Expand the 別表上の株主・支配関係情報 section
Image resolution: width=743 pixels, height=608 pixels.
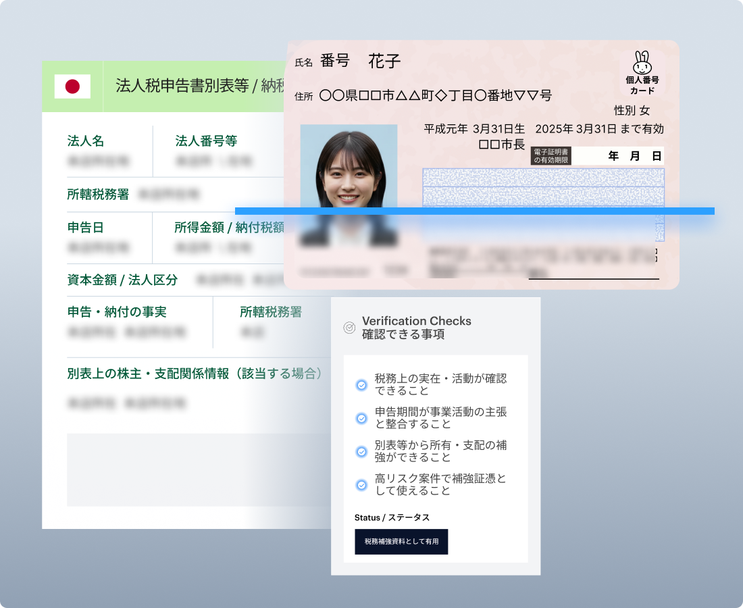(x=195, y=374)
